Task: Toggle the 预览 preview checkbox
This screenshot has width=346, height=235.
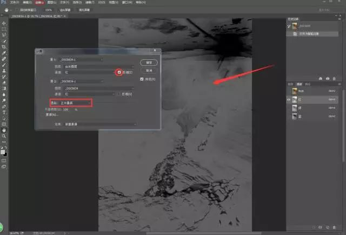Action: pyautogui.click(x=142, y=79)
